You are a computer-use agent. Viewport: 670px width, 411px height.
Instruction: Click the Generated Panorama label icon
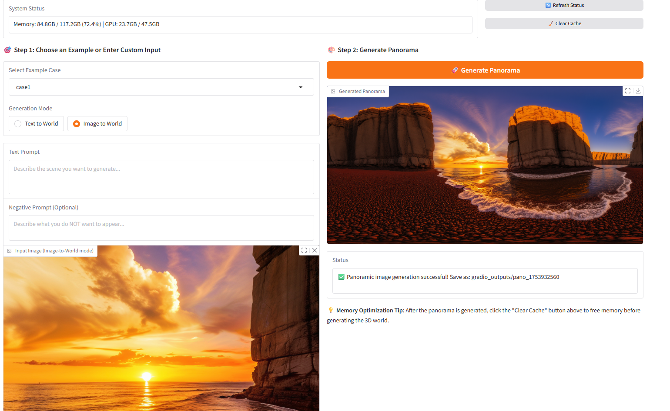pyautogui.click(x=333, y=92)
